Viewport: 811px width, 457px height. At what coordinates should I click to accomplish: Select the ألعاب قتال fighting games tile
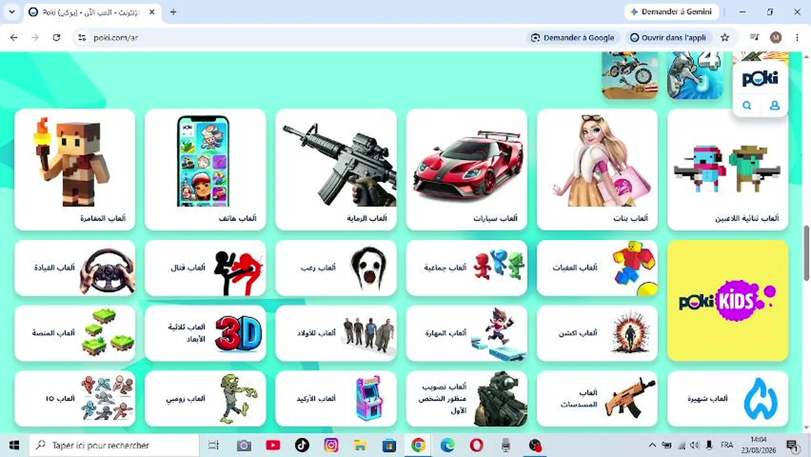pyautogui.click(x=205, y=268)
